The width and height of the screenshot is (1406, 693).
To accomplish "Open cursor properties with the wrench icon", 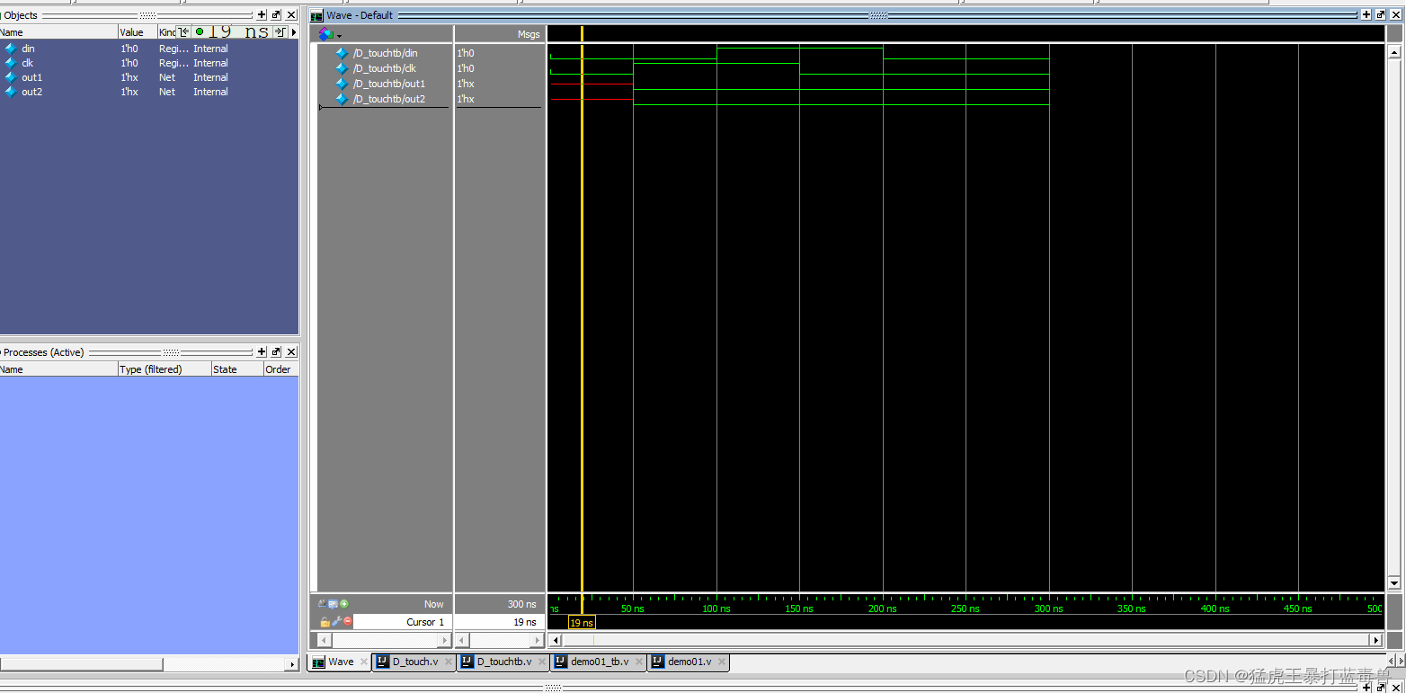I will (x=336, y=622).
